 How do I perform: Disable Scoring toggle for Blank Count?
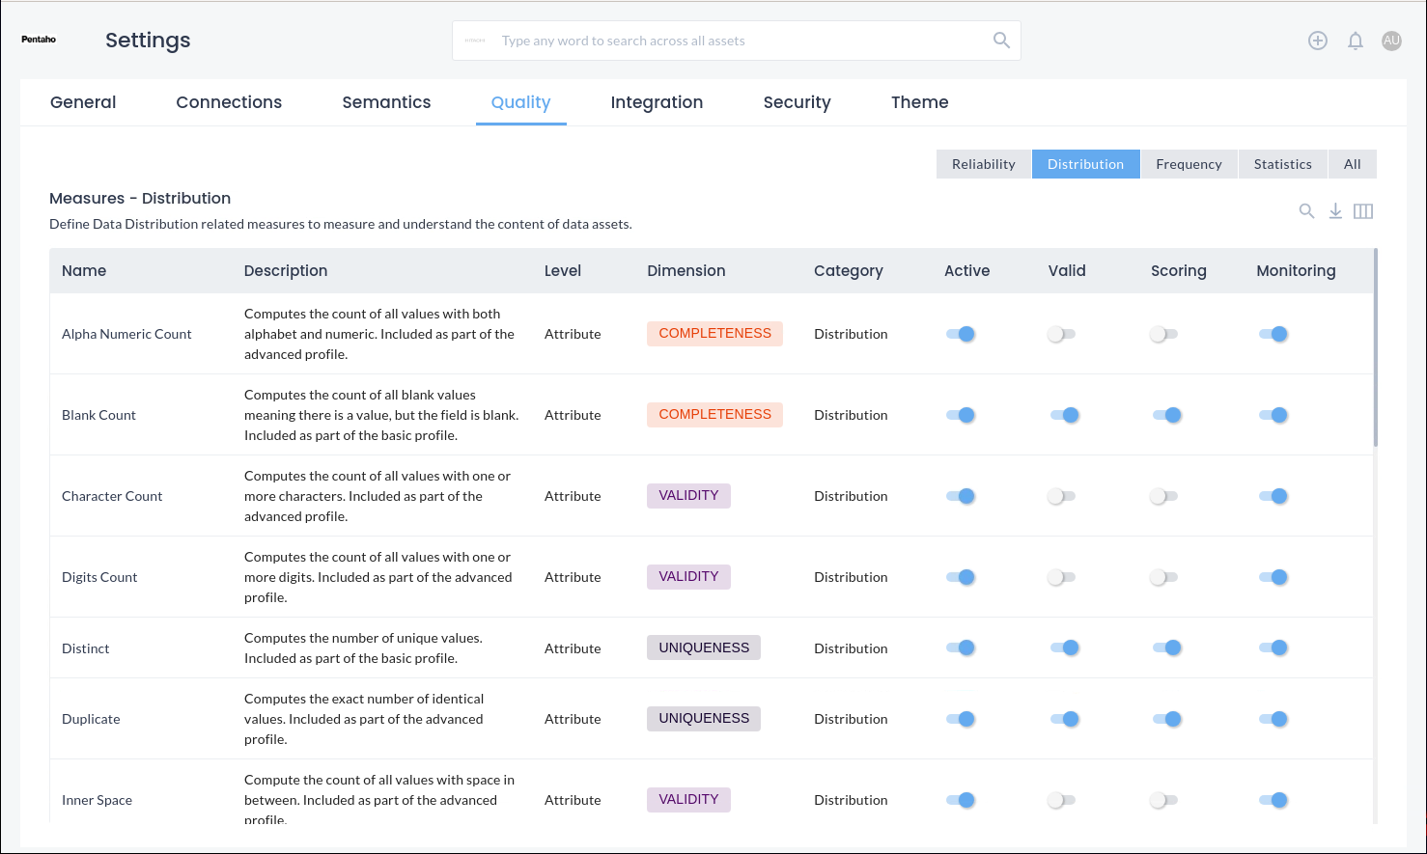1167,415
